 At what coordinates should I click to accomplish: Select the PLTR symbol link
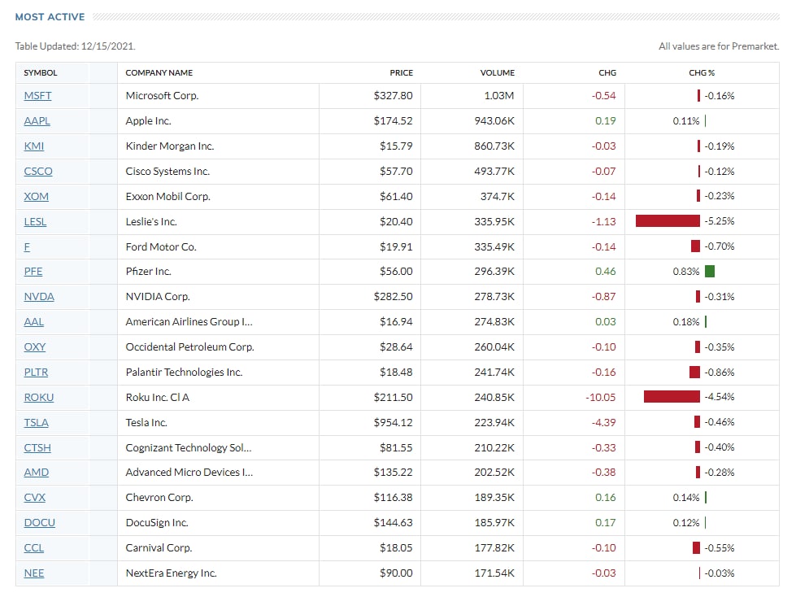(36, 373)
